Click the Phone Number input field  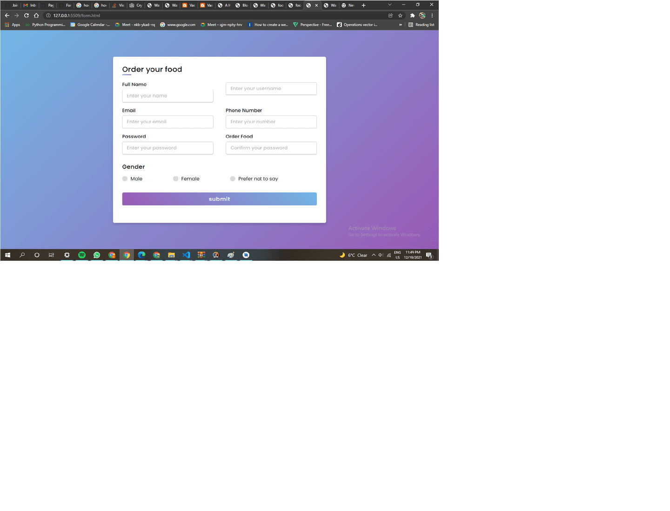[x=271, y=122]
